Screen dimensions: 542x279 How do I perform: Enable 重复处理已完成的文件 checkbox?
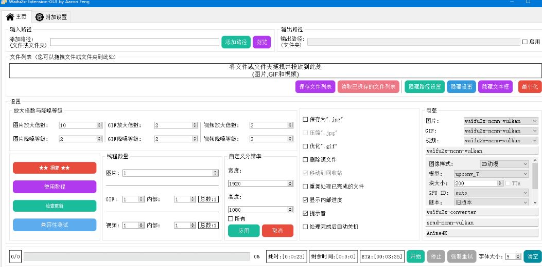(x=305, y=187)
